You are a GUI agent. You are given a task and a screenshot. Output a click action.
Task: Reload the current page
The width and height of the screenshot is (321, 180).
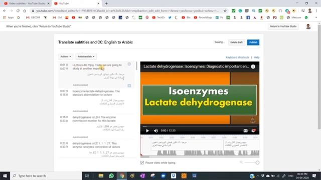tap(18, 11)
